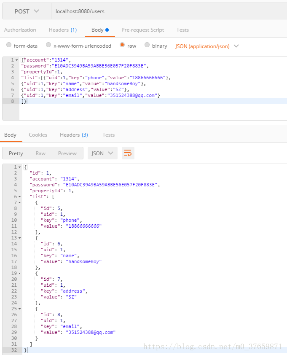Open the response Cookies tab
This screenshot has width=287, height=355.
coord(38,135)
